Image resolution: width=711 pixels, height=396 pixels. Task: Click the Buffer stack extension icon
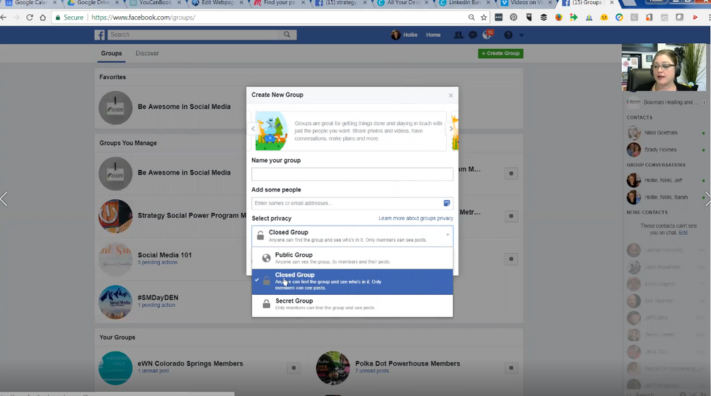coord(543,18)
